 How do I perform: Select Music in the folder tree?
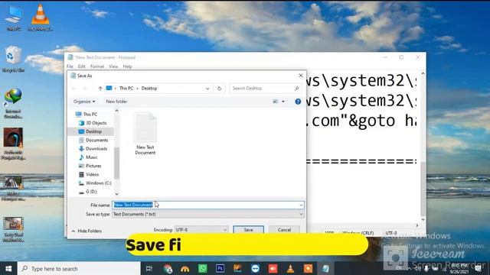click(x=88, y=157)
